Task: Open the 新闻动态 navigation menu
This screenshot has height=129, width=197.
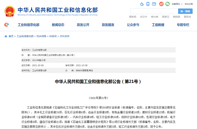Action: [x=58, y=25]
